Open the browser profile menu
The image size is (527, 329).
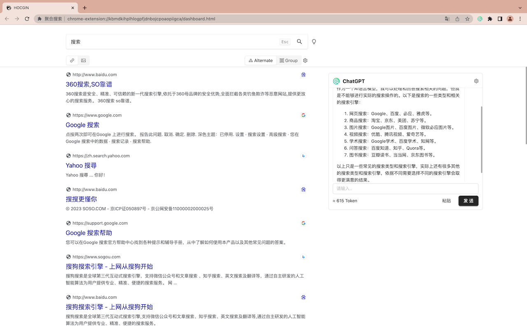point(510,19)
